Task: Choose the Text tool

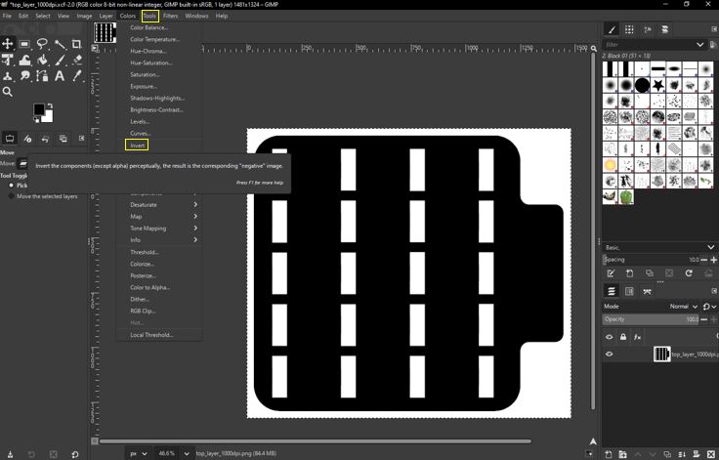Action: (x=60, y=76)
